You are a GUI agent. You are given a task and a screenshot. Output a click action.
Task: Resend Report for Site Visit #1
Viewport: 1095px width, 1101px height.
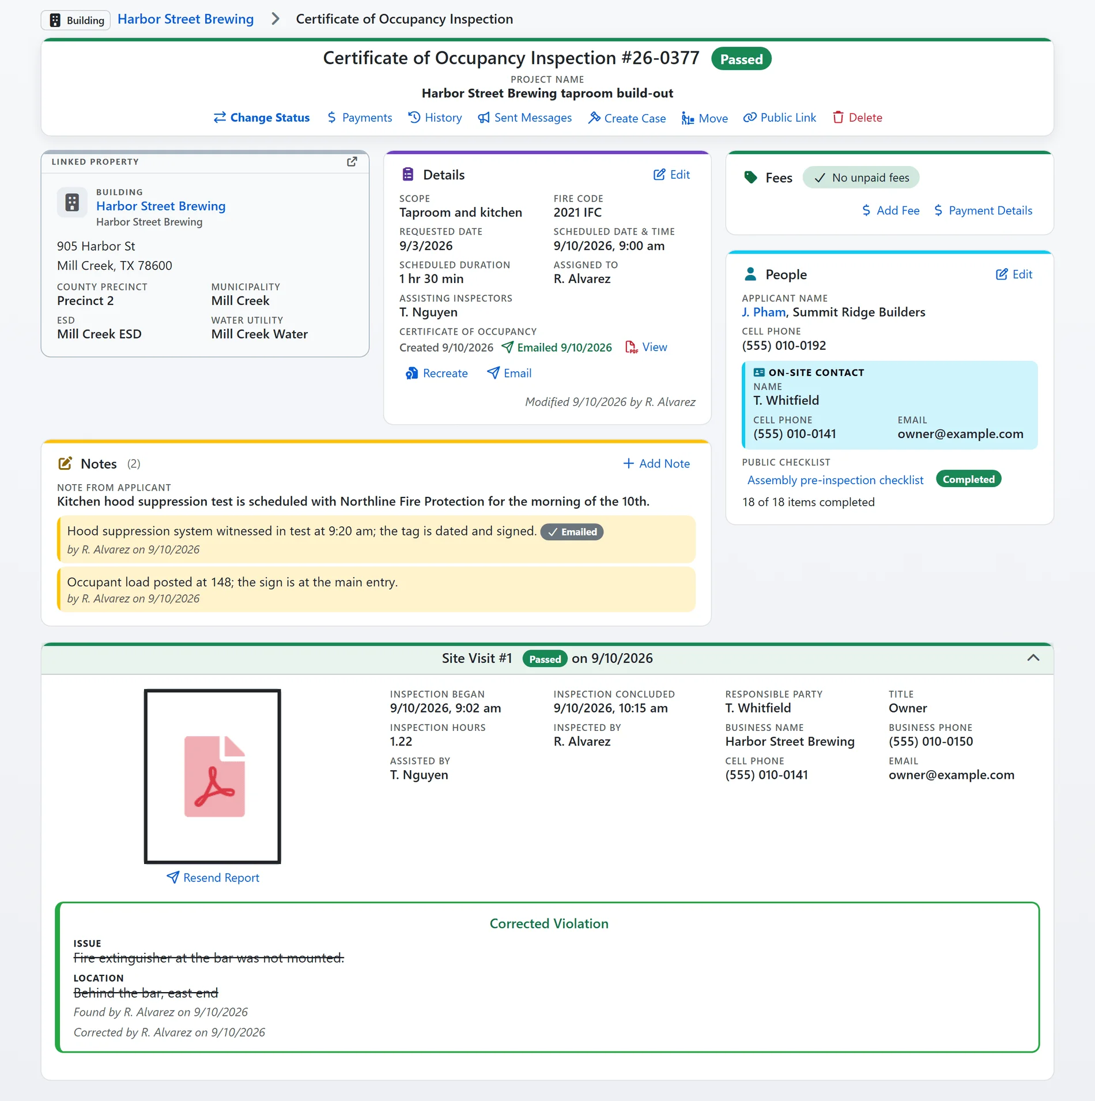tap(213, 877)
